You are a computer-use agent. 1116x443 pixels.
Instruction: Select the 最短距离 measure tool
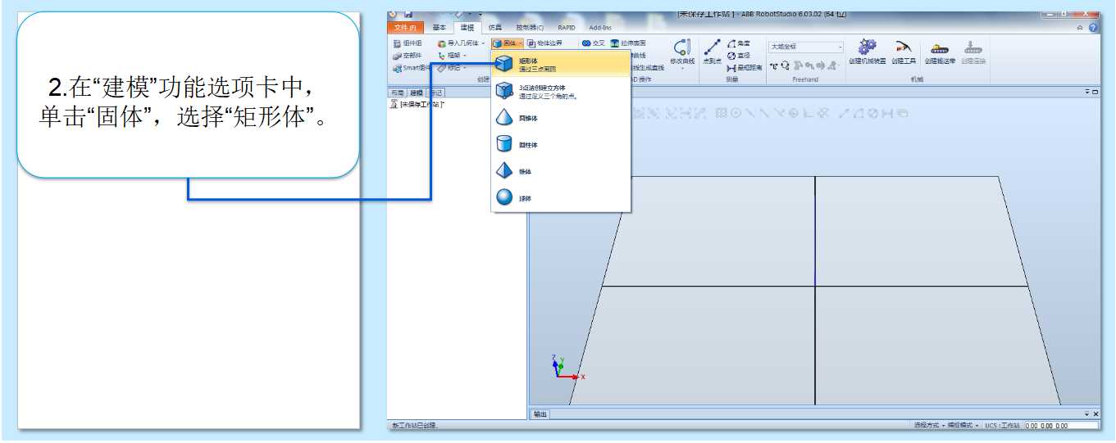(745, 68)
